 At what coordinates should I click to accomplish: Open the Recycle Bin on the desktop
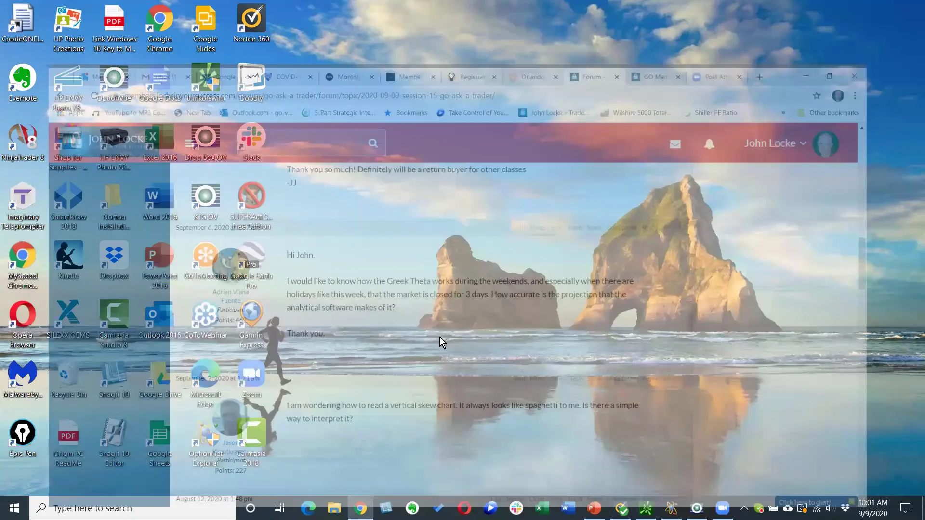coord(68,379)
